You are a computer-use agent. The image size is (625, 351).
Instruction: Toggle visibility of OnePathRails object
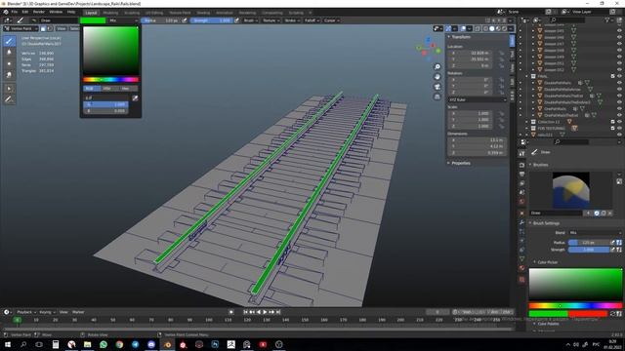tap(619, 108)
